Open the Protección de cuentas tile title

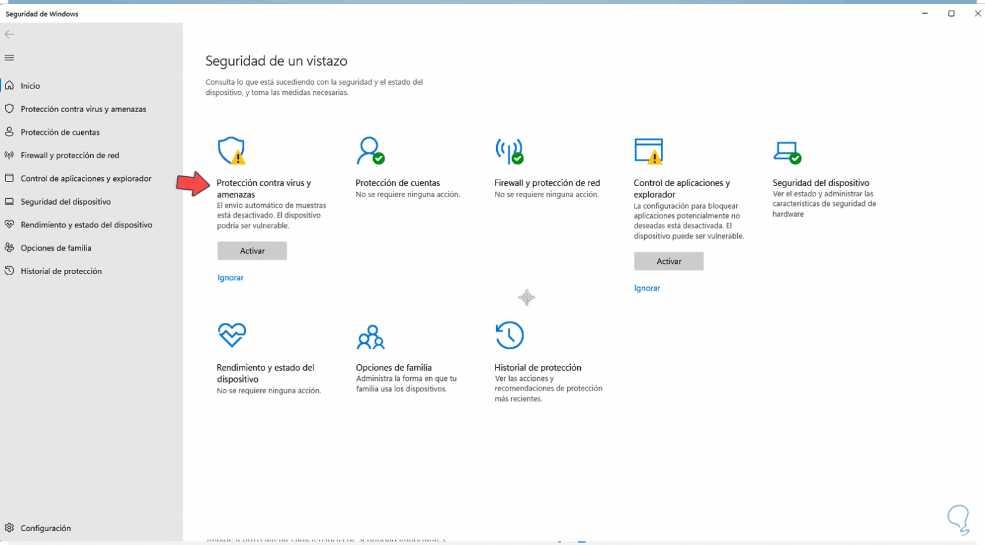point(398,183)
